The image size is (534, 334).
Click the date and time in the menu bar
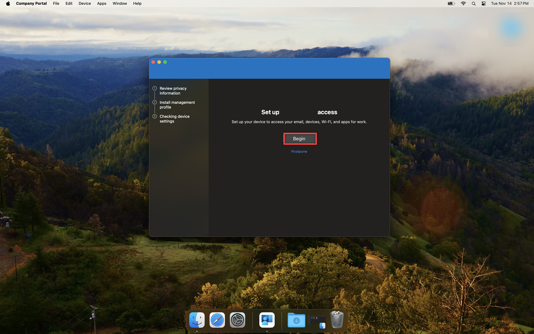[510, 3]
